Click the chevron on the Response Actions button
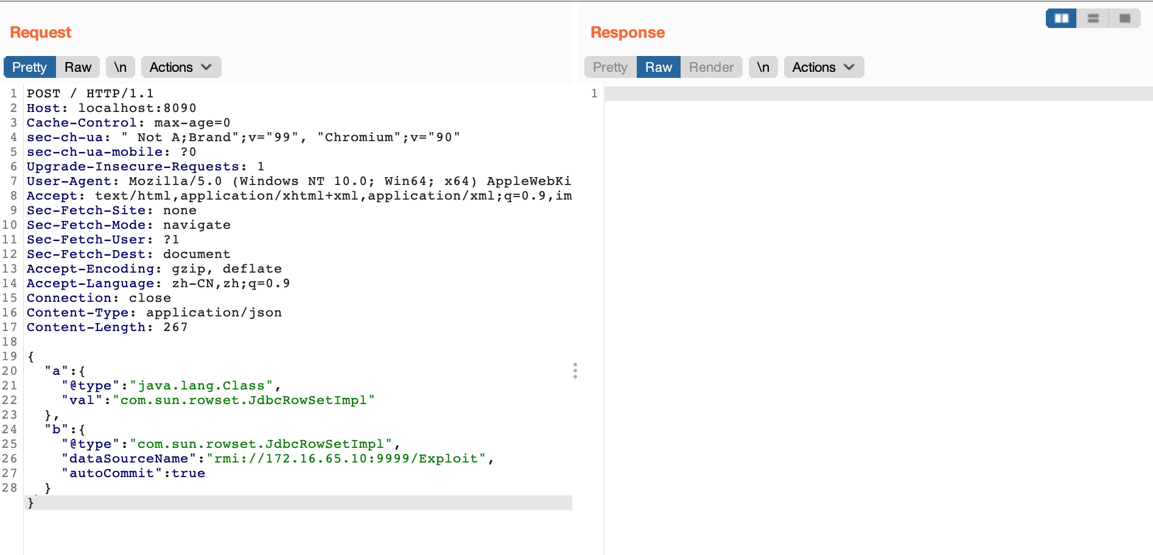The height and width of the screenshot is (555, 1153). 850,68
